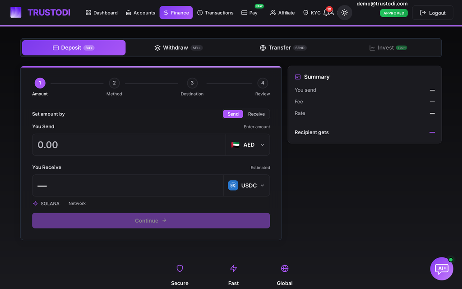The height and width of the screenshot is (289, 462).
Task: Expand the USDC asset dropdown
Action: [x=247, y=186]
